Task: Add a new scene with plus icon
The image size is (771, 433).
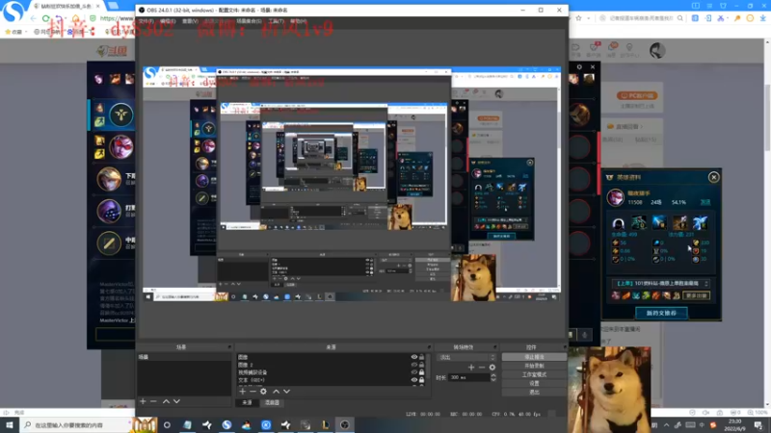Action: [x=143, y=401]
